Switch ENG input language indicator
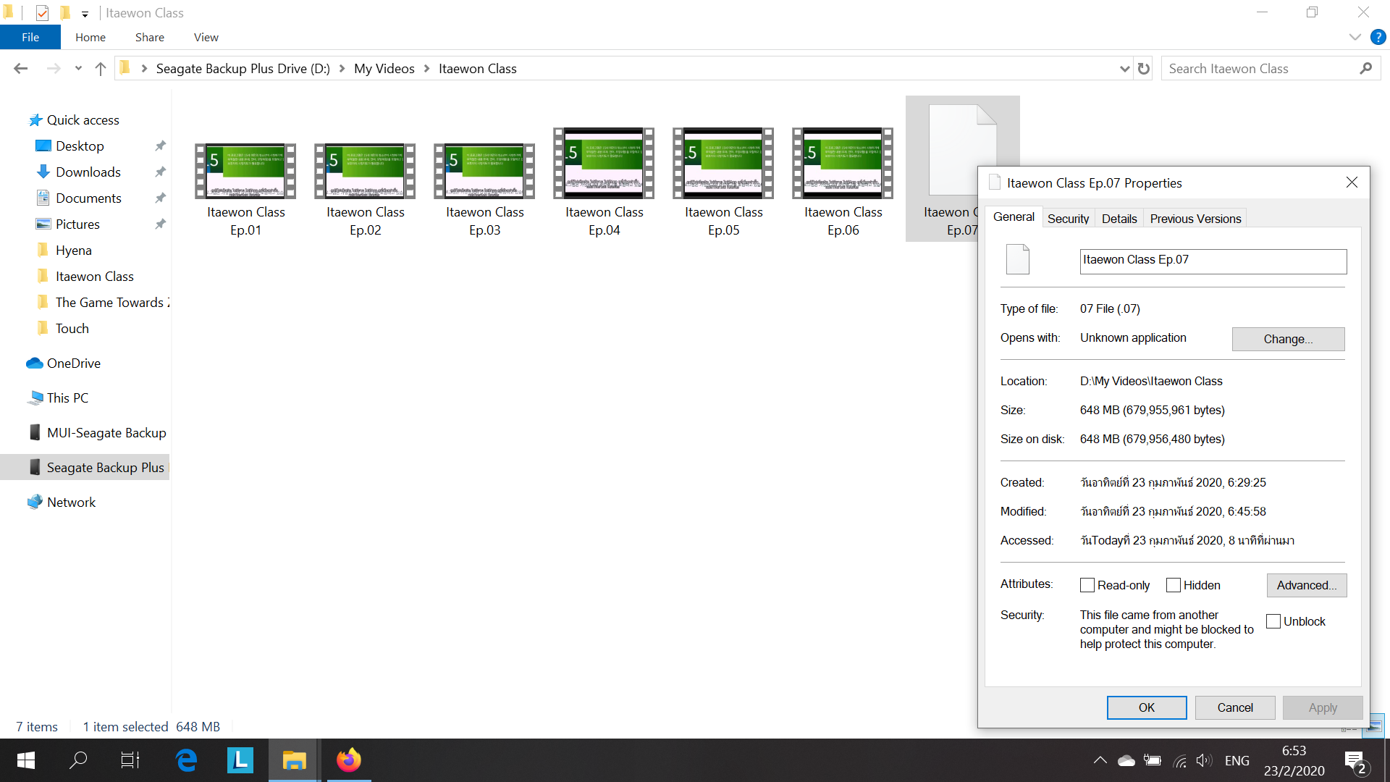1390x782 pixels. pos(1237,761)
